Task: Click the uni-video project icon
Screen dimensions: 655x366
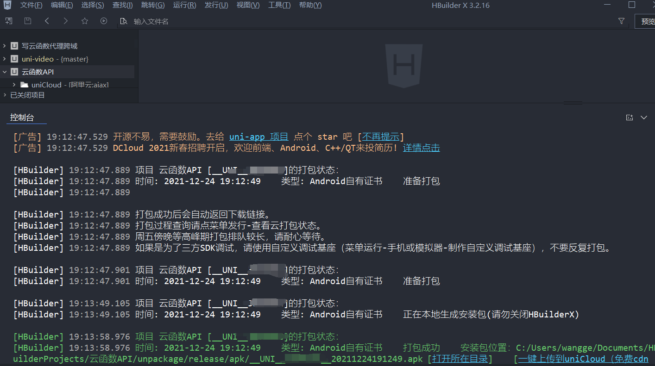Action: (x=14, y=59)
